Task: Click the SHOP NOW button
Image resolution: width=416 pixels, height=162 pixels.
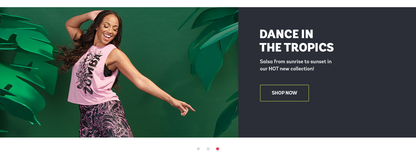Action: coord(284,93)
